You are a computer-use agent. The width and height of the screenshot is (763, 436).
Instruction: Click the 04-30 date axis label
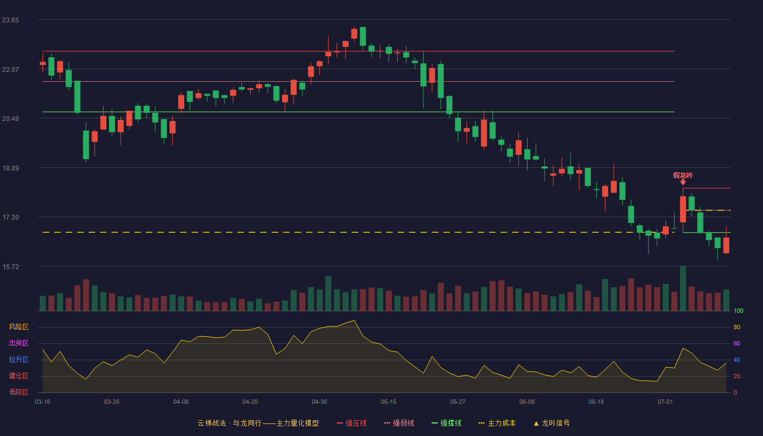(x=319, y=402)
